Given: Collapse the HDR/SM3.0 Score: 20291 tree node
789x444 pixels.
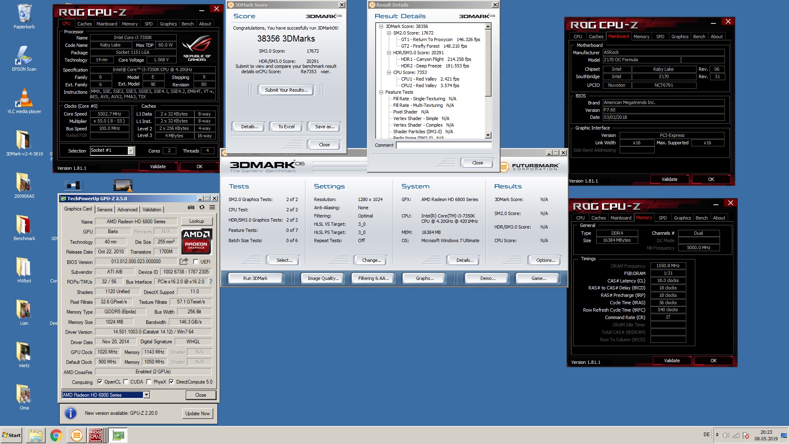Looking at the screenshot, I should pyautogui.click(x=389, y=53).
